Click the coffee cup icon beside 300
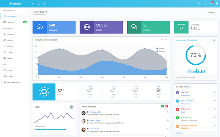 (x=71, y=107)
